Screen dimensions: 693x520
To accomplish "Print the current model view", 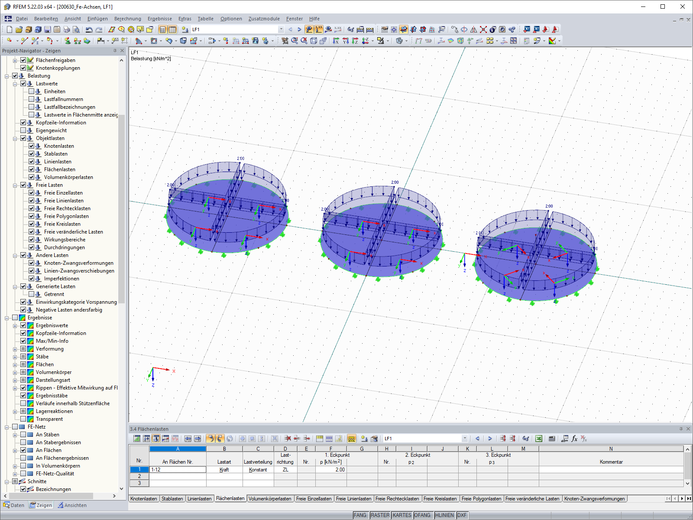I will (x=66, y=29).
